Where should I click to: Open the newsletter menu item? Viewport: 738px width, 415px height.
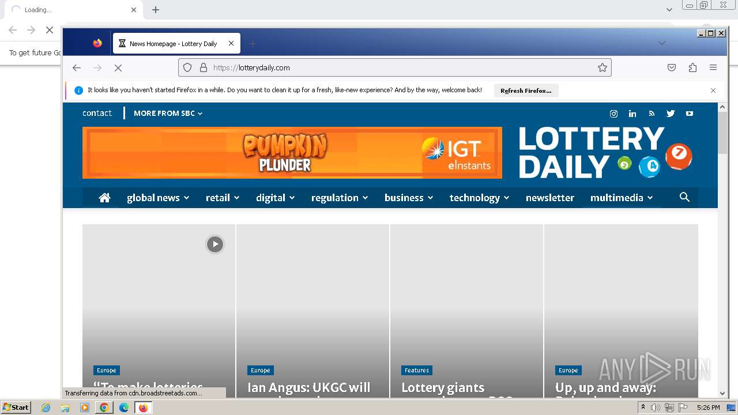[x=550, y=198]
